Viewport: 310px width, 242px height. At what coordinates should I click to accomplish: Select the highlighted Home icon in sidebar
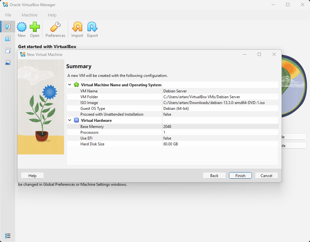[8, 26]
